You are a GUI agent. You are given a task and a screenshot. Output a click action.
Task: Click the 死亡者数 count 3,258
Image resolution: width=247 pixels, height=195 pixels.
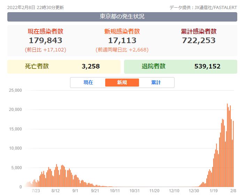pyautogui.click(x=91, y=66)
